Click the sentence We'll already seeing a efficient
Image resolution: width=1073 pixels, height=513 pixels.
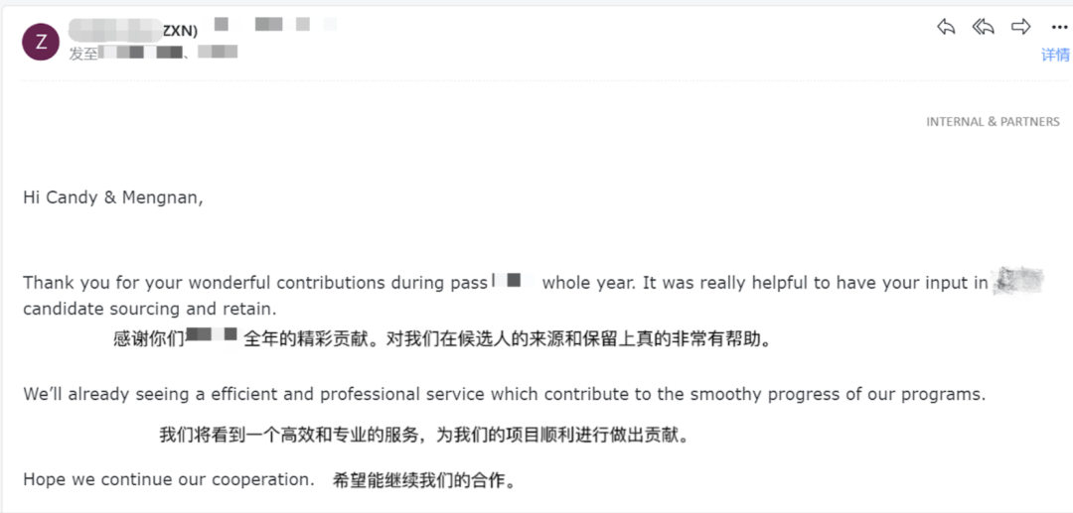point(505,394)
